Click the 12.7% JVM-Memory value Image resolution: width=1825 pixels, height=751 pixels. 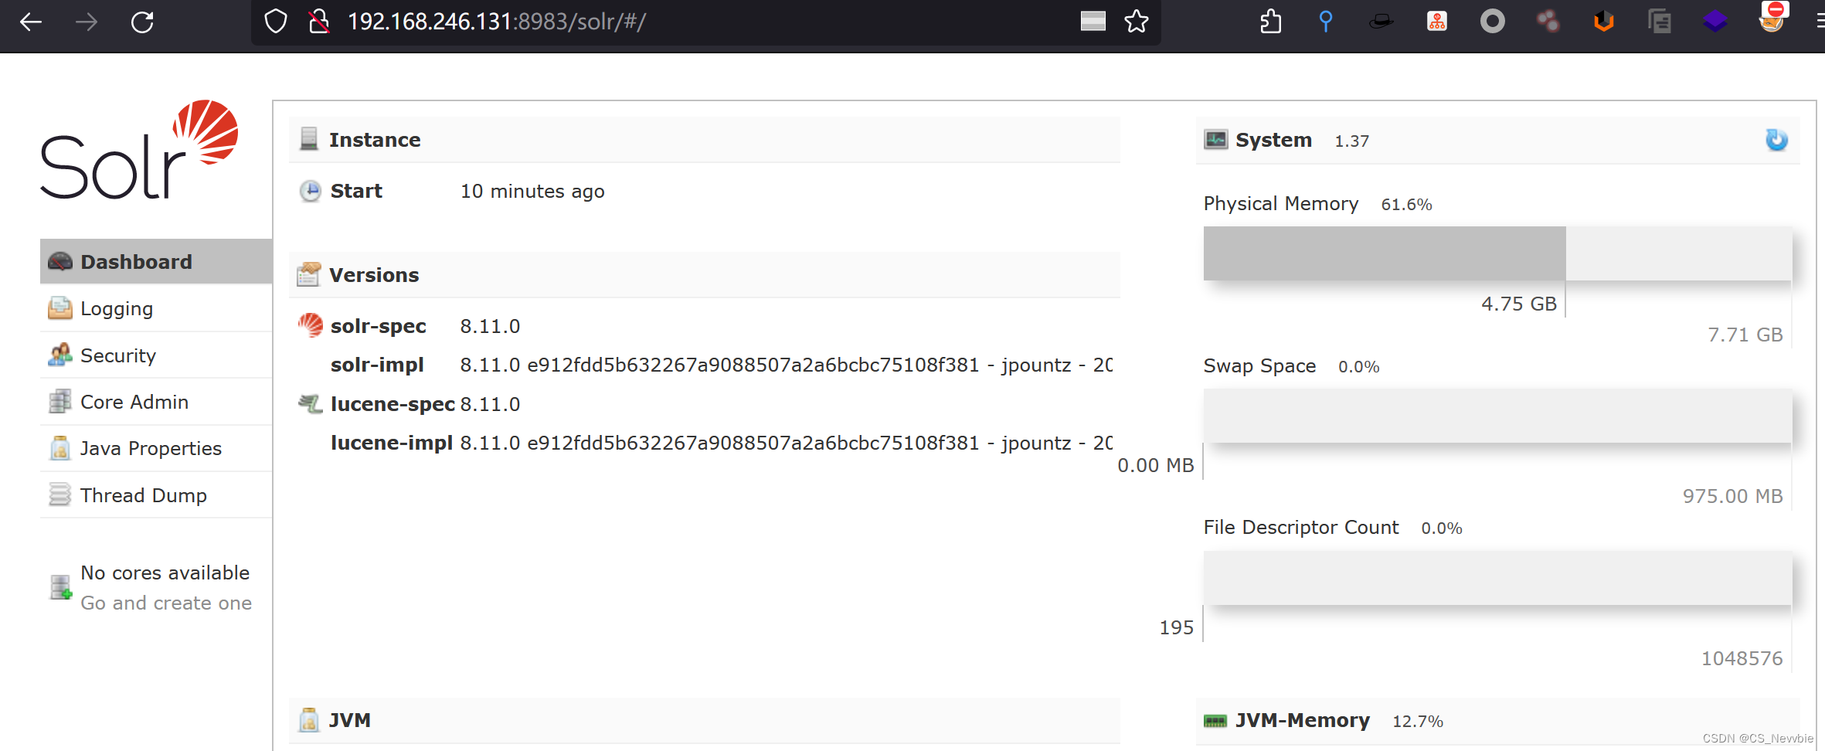[x=1418, y=722]
